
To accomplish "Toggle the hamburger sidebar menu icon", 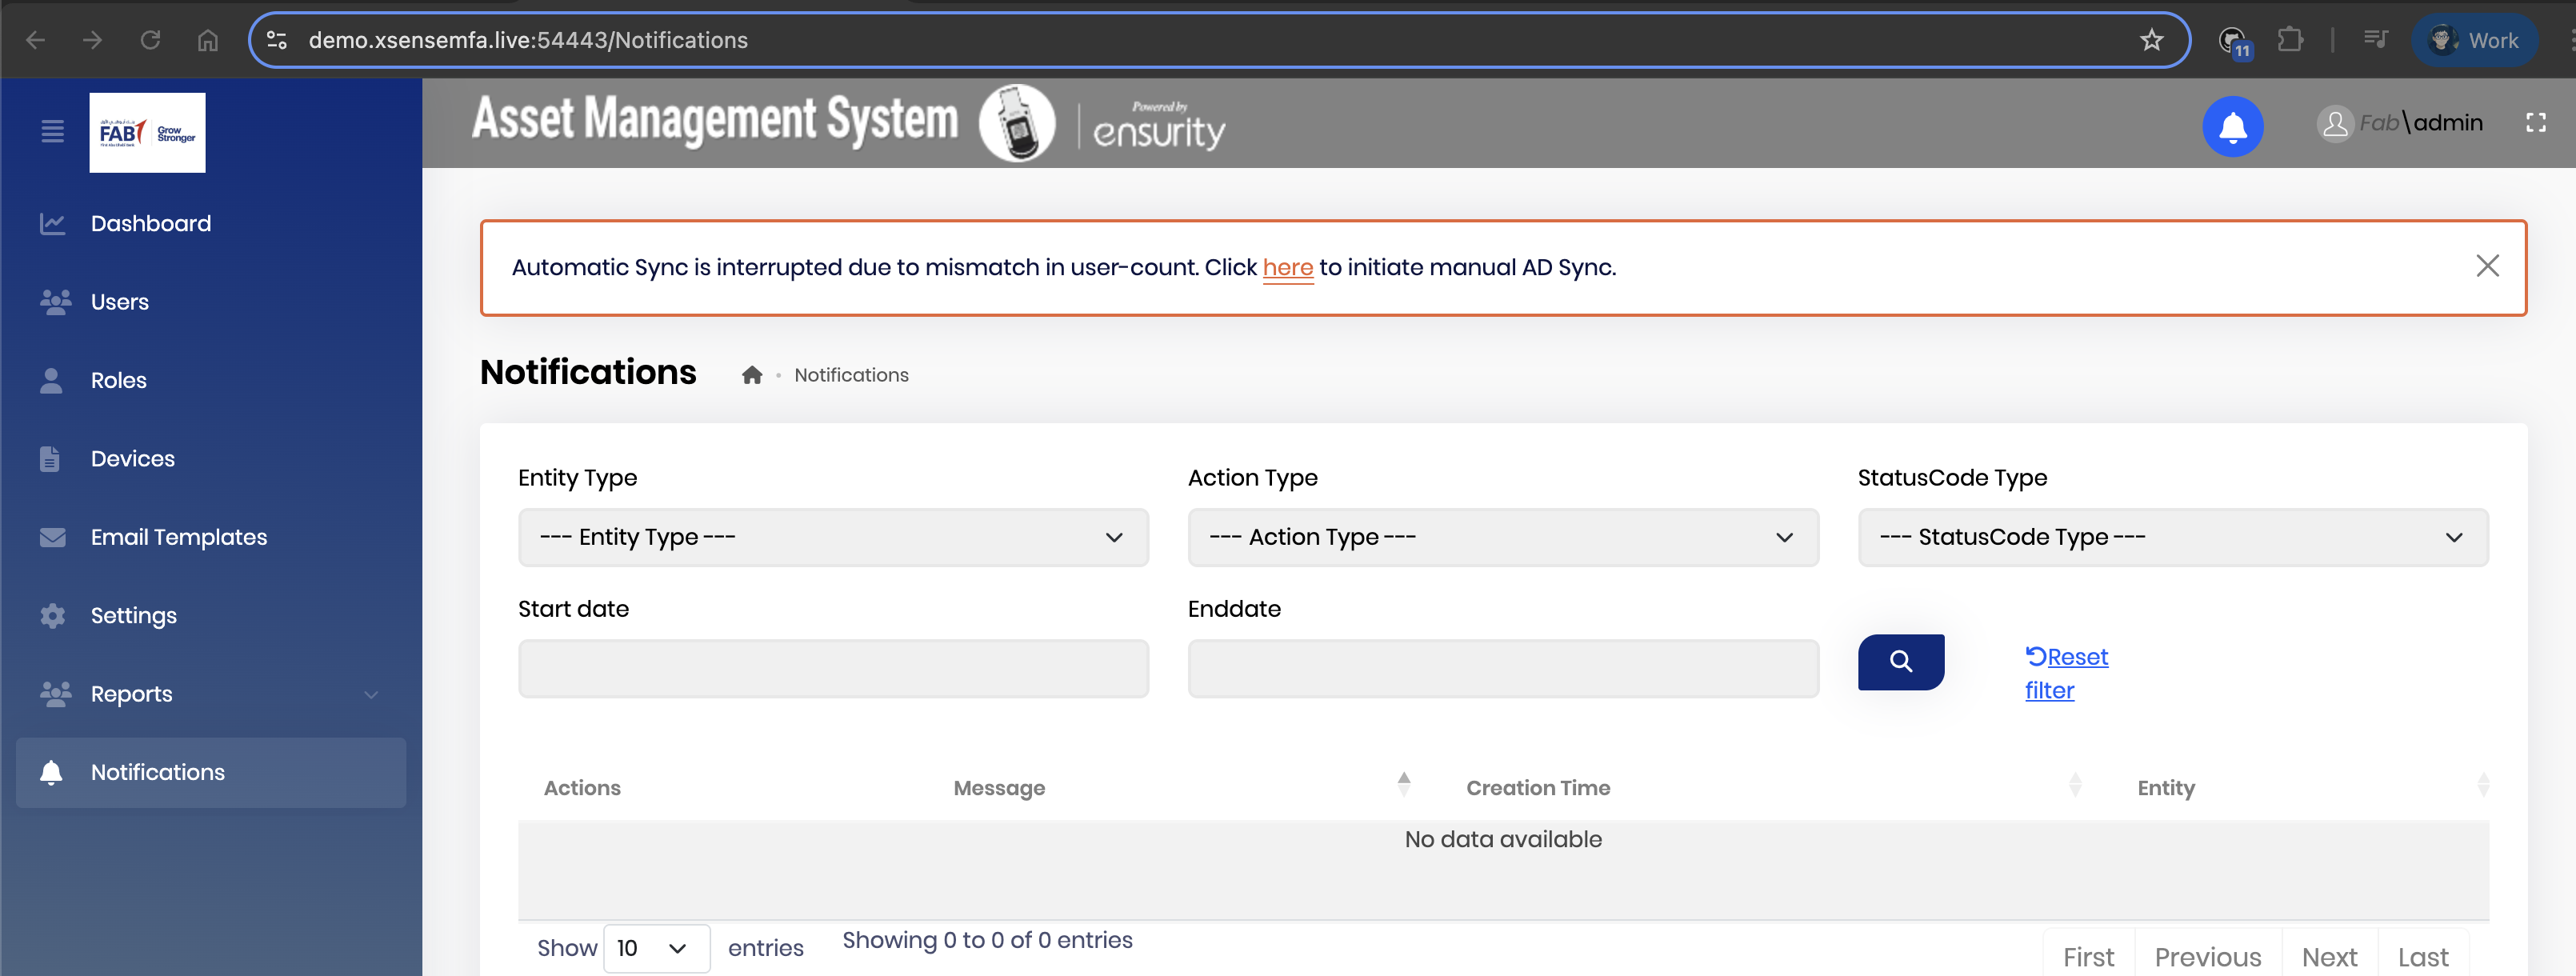I will tap(52, 131).
